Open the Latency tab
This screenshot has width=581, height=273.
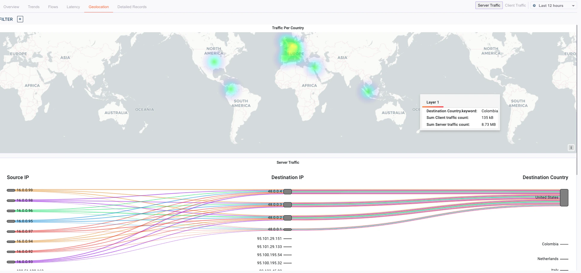point(73,7)
